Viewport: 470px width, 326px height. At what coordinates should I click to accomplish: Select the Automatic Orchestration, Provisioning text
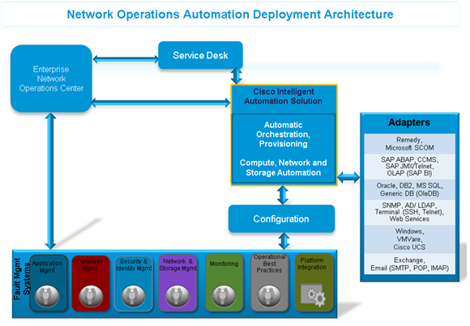(x=284, y=134)
